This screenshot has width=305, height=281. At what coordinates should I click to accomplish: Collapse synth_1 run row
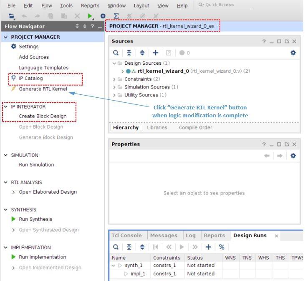click(x=113, y=266)
